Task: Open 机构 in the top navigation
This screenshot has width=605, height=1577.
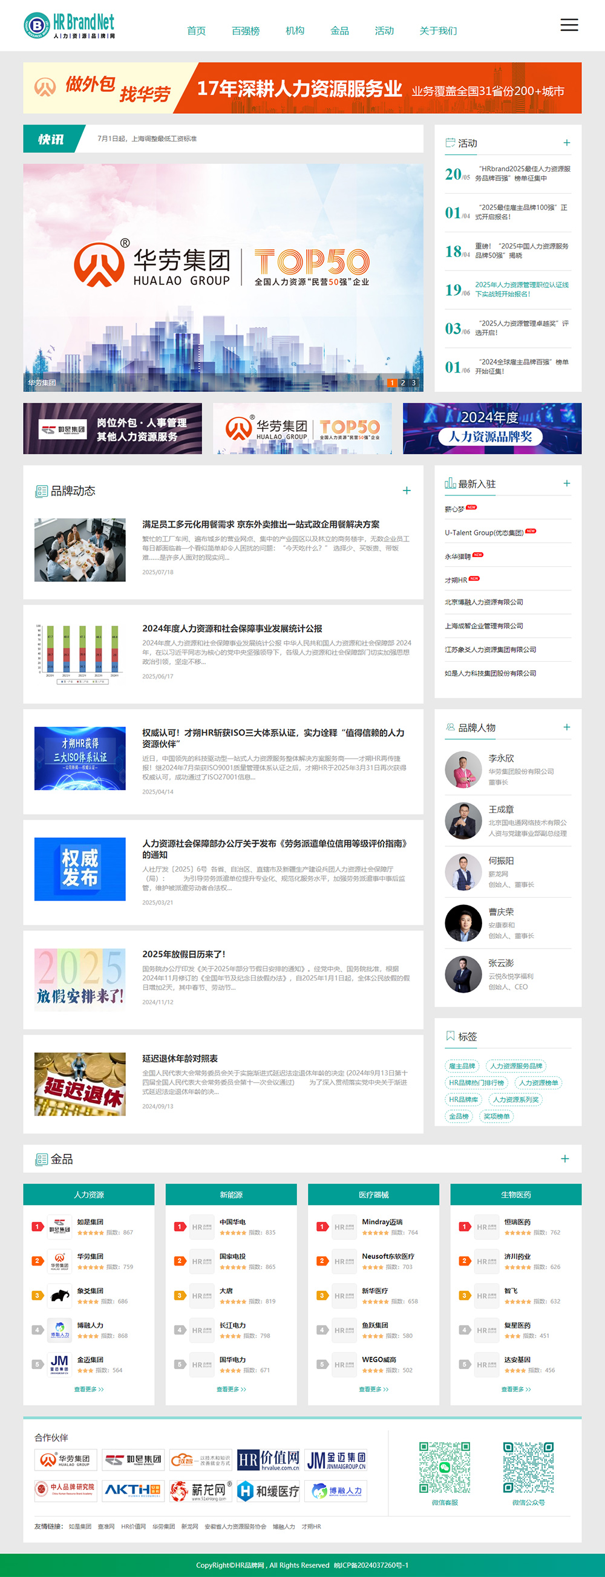Action: pyautogui.click(x=295, y=31)
